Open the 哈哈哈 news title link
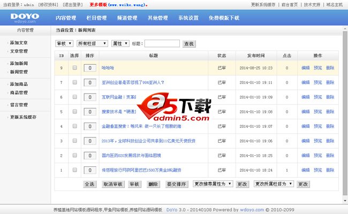The image size is (348, 214). click(x=108, y=68)
